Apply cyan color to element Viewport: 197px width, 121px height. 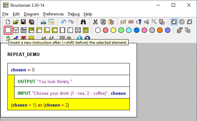(x=129, y=30)
